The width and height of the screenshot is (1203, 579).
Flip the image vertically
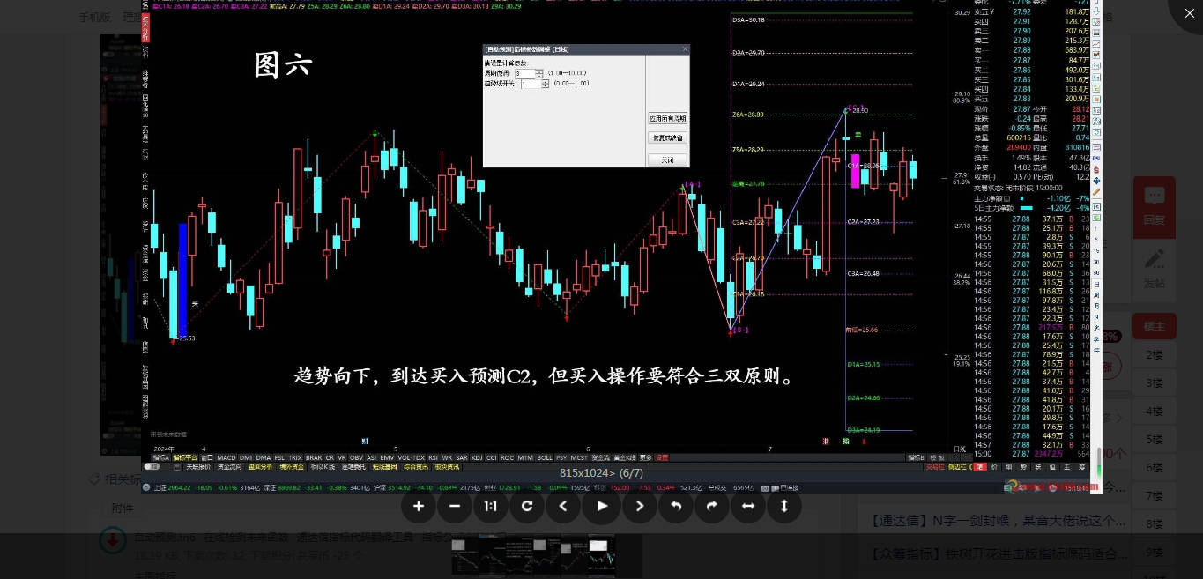784,506
